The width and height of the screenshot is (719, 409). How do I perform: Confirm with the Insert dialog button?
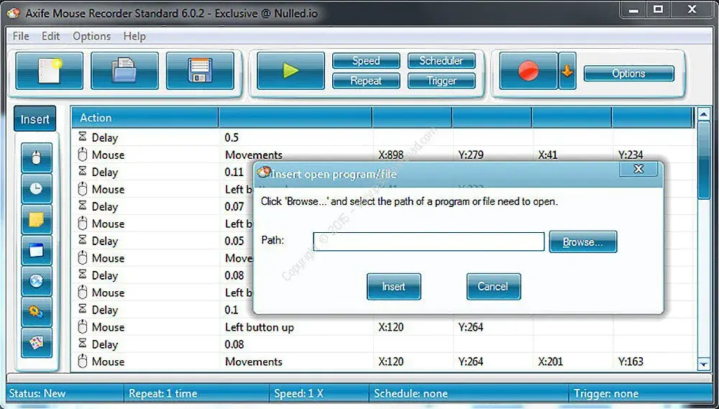[393, 287]
